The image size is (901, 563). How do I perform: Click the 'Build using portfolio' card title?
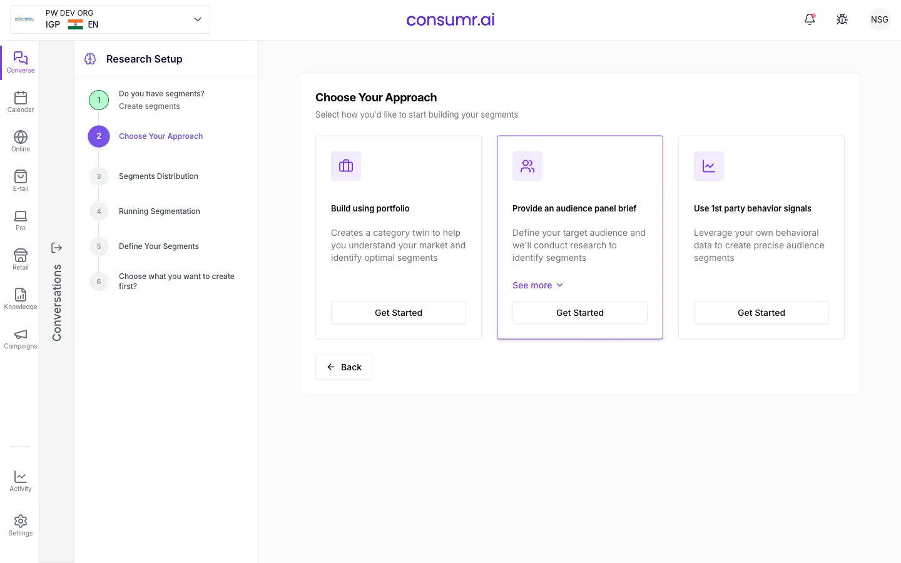[x=370, y=208]
